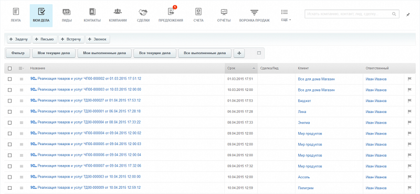Click flag icon in ЧП00-000002 row

point(409,79)
